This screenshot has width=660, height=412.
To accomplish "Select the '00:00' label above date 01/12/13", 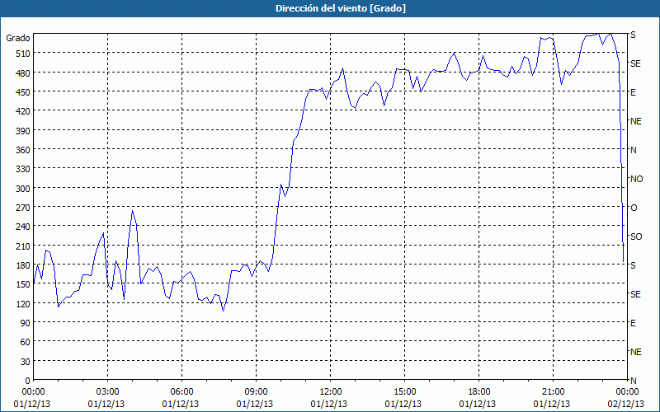I will click(x=33, y=392).
